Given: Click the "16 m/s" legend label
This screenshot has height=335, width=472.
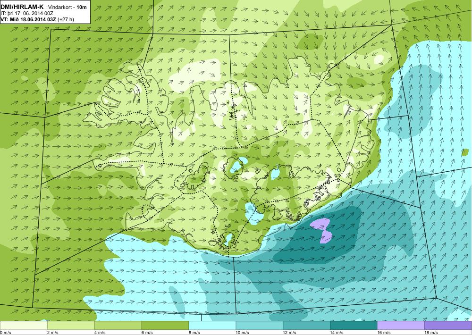Looking at the screenshot, I should 384,333.
